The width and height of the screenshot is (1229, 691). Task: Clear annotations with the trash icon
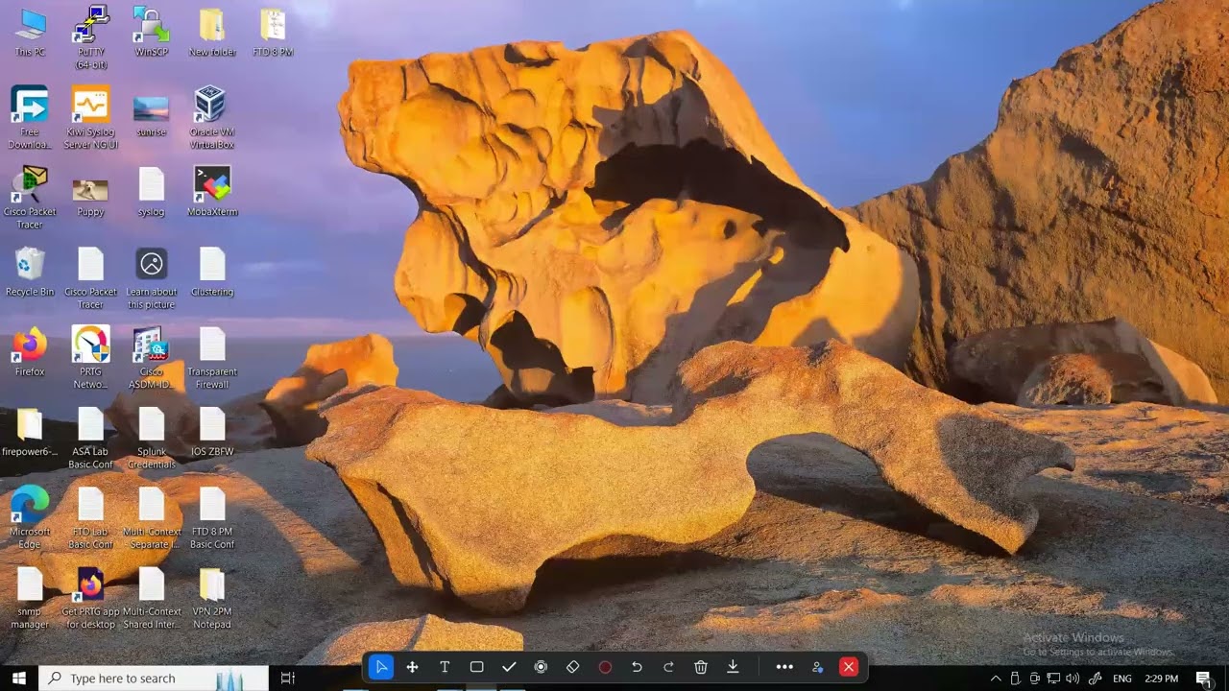point(701,667)
